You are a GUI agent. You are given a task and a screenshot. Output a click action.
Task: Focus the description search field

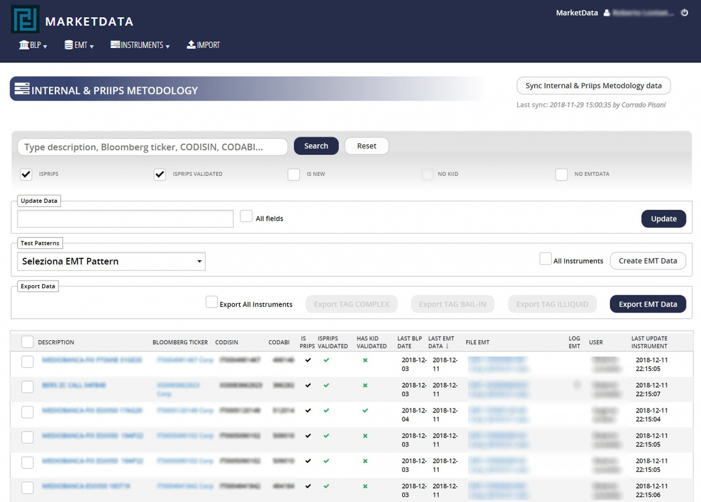[152, 147]
